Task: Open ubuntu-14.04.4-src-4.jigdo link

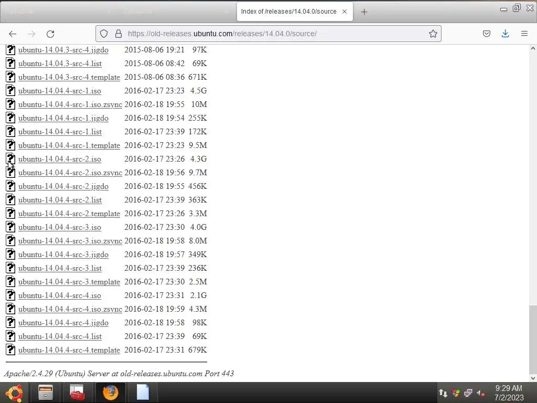Action: point(63,323)
